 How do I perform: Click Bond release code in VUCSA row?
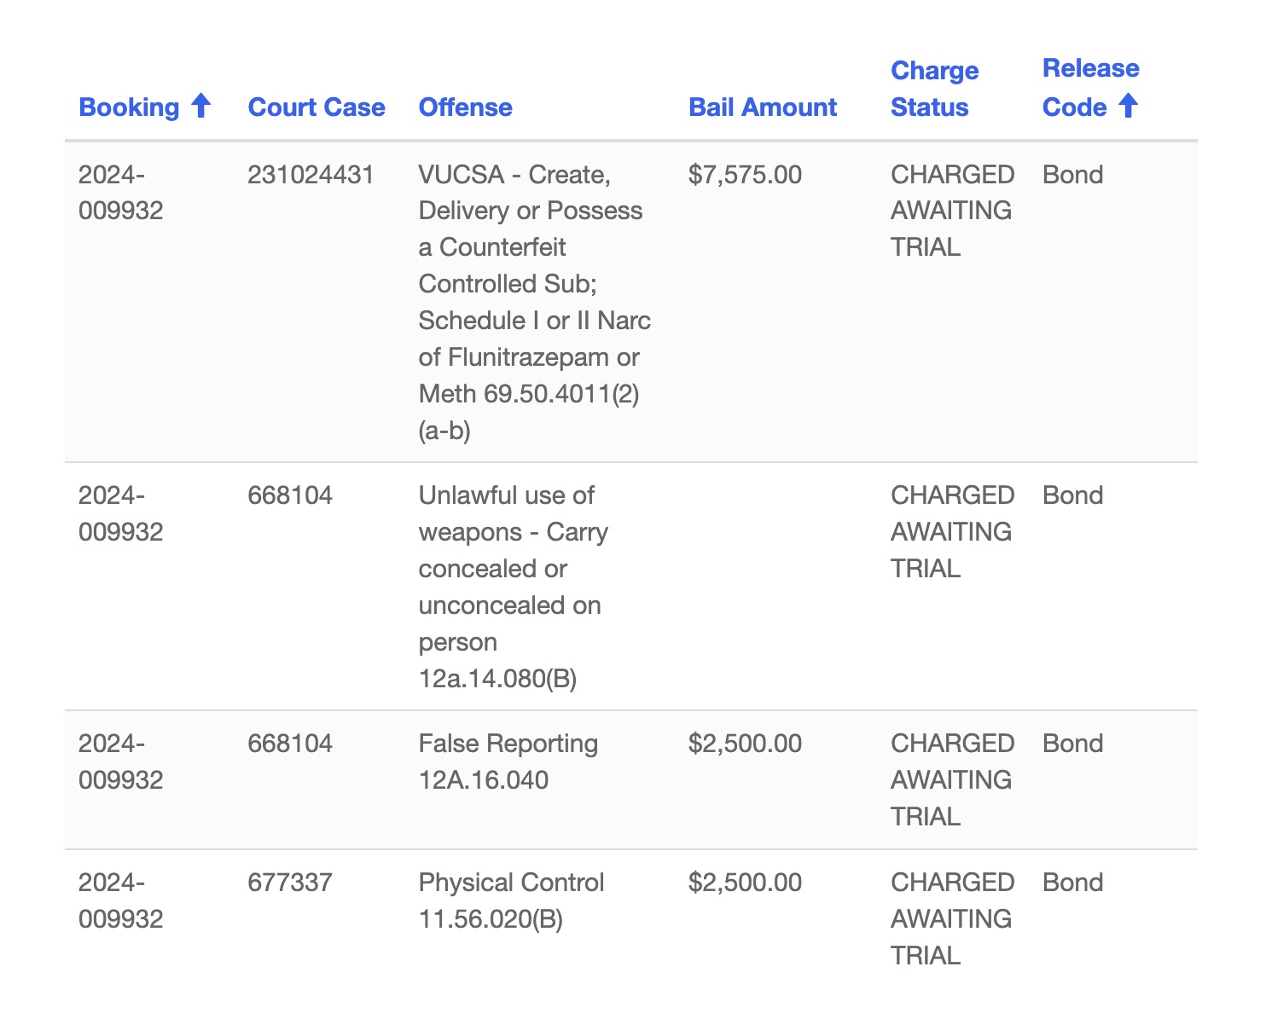[x=1072, y=175]
